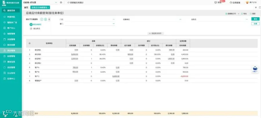This screenshot has width=261, height=118.
Task: Open 库存核算 in the sidebar
Action: [x=11, y=45]
